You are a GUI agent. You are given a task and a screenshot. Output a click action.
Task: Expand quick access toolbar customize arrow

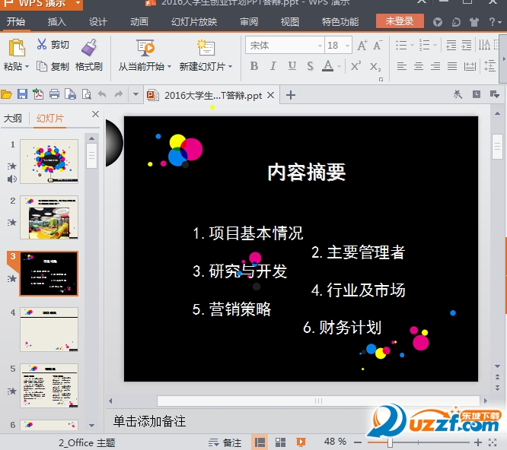(136, 94)
